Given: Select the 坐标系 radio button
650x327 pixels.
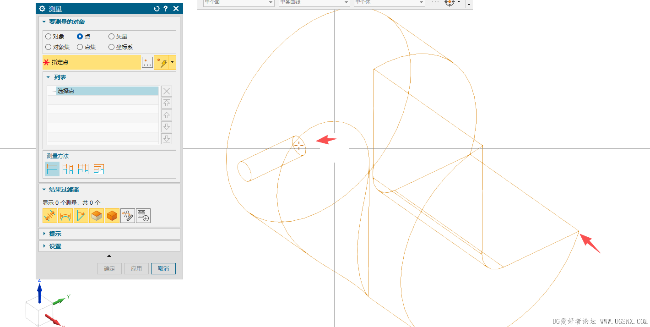Looking at the screenshot, I should pos(111,47).
